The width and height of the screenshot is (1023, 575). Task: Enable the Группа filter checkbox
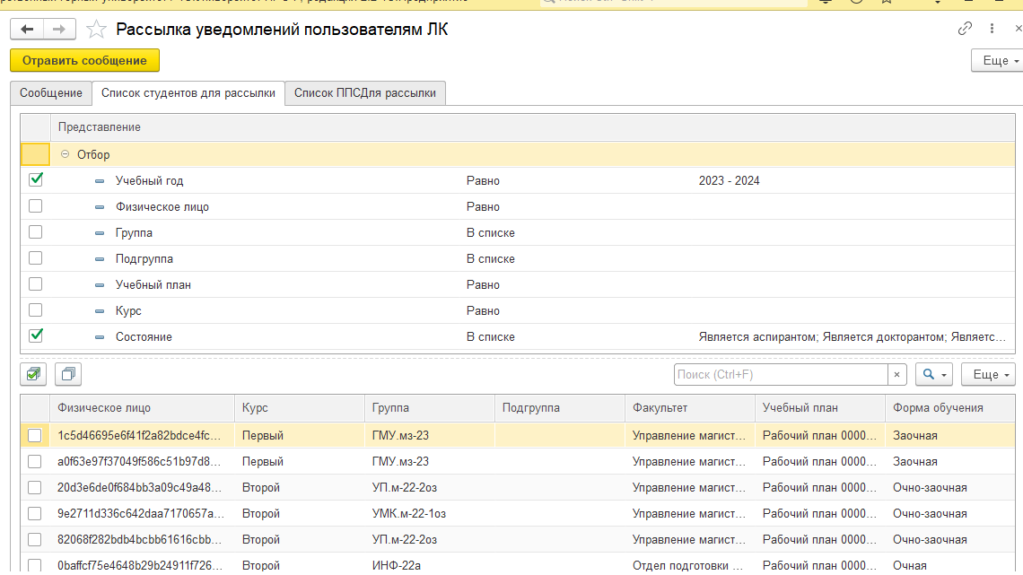point(36,232)
